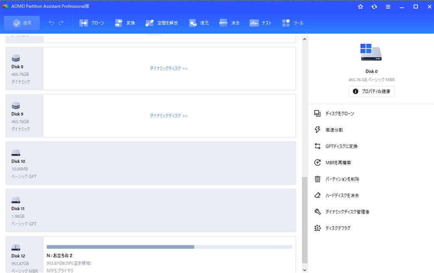434x273 pixels.
Task: Select the N: お立ち台２ partition label
Action: pos(59,256)
